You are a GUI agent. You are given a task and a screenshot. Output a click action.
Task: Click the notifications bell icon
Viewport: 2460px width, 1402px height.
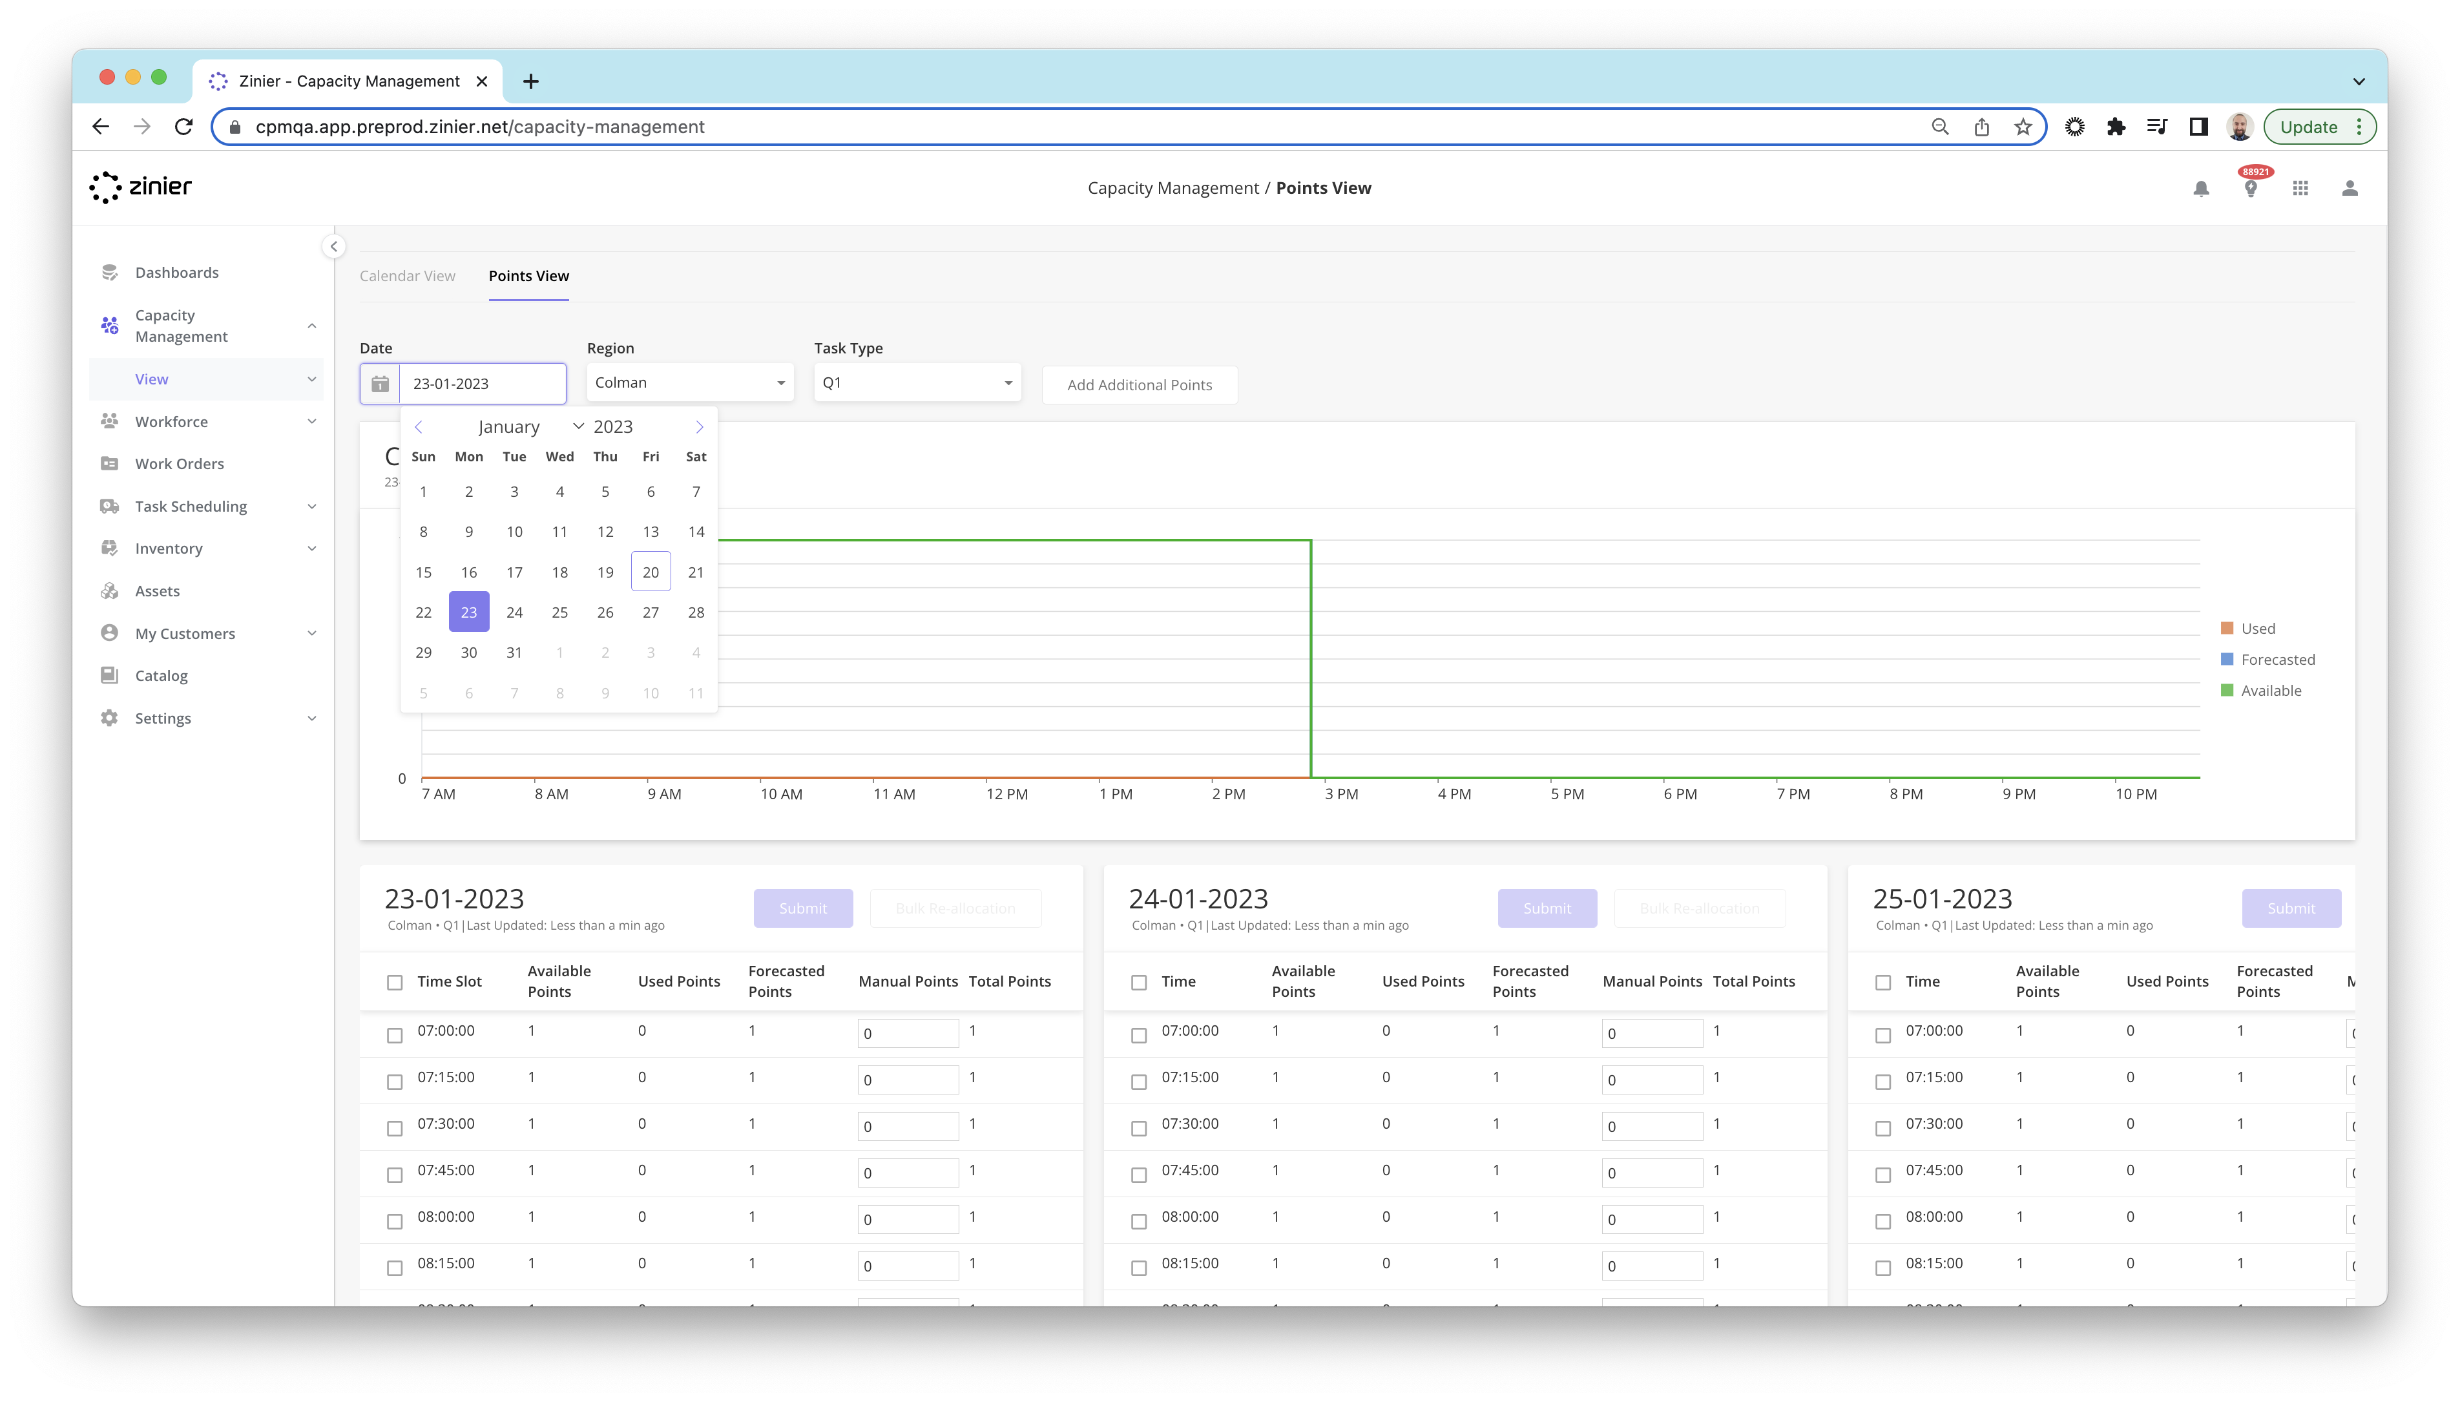click(2201, 189)
